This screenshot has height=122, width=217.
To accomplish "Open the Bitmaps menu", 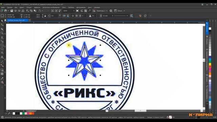I will [51, 7].
